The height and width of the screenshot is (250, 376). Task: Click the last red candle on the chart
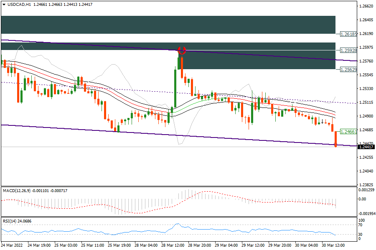click(x=336, y=139)
